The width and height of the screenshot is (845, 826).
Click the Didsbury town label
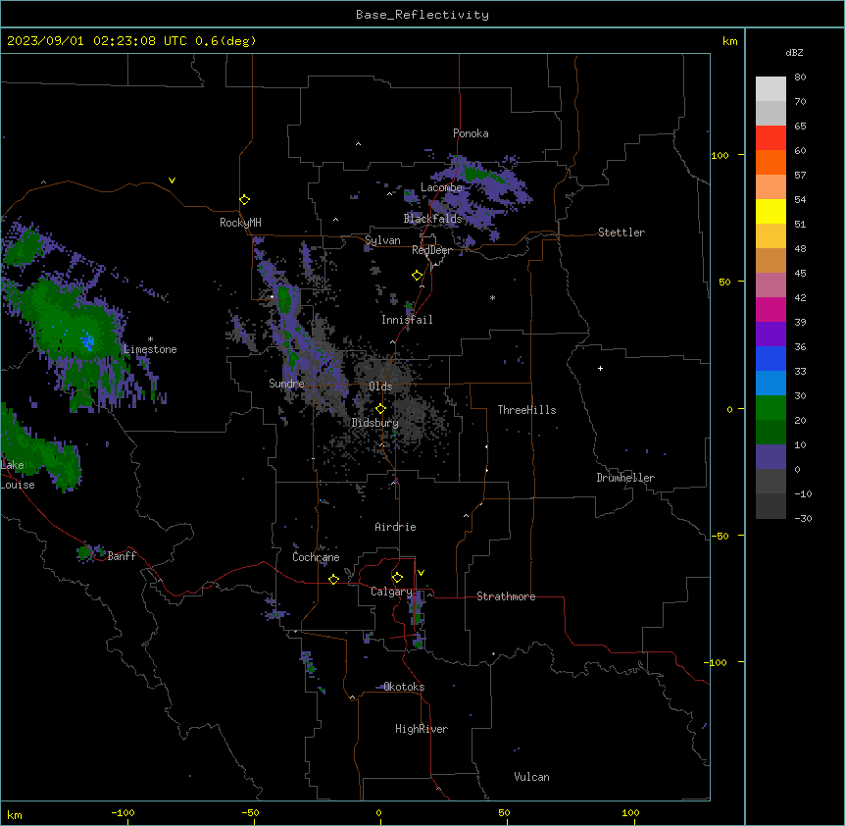pos(375,423)
